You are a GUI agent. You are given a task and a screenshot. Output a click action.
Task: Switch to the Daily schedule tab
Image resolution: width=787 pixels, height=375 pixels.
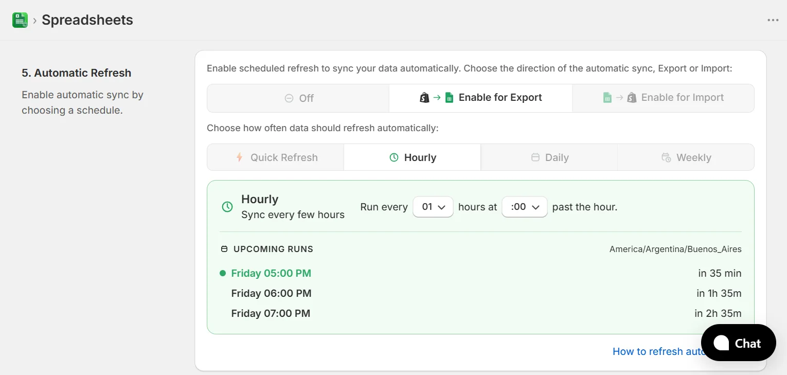coord(549,157)
